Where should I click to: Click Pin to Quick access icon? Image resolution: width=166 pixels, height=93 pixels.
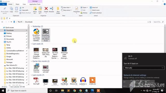pyautogui.click(x=5, y=10)
